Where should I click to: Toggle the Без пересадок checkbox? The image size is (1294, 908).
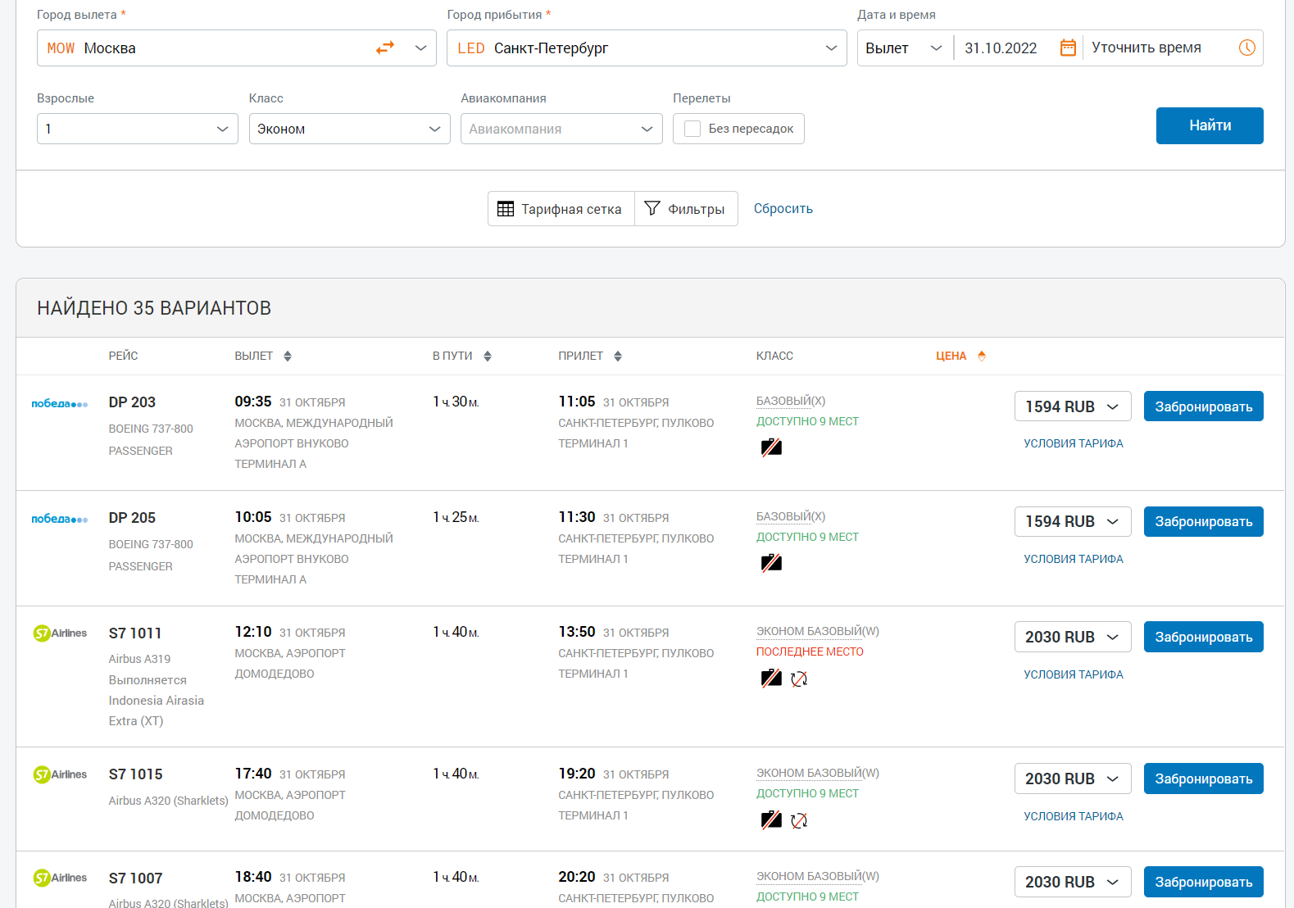coord(692,129)
